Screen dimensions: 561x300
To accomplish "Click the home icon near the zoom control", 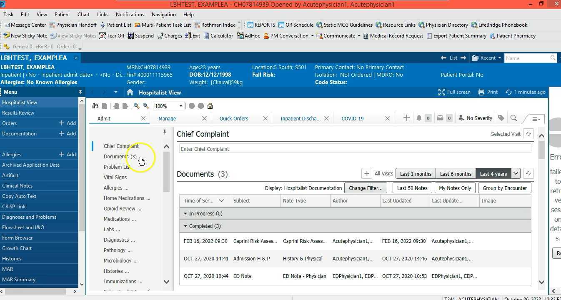I will click(x=210, y=105).
